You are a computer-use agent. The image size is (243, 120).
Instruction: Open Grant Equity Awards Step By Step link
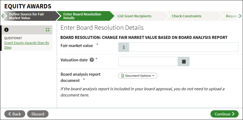point(27,45)
